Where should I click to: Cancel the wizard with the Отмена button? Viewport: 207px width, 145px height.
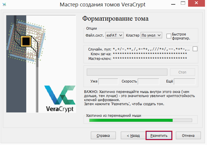[188, 135]
